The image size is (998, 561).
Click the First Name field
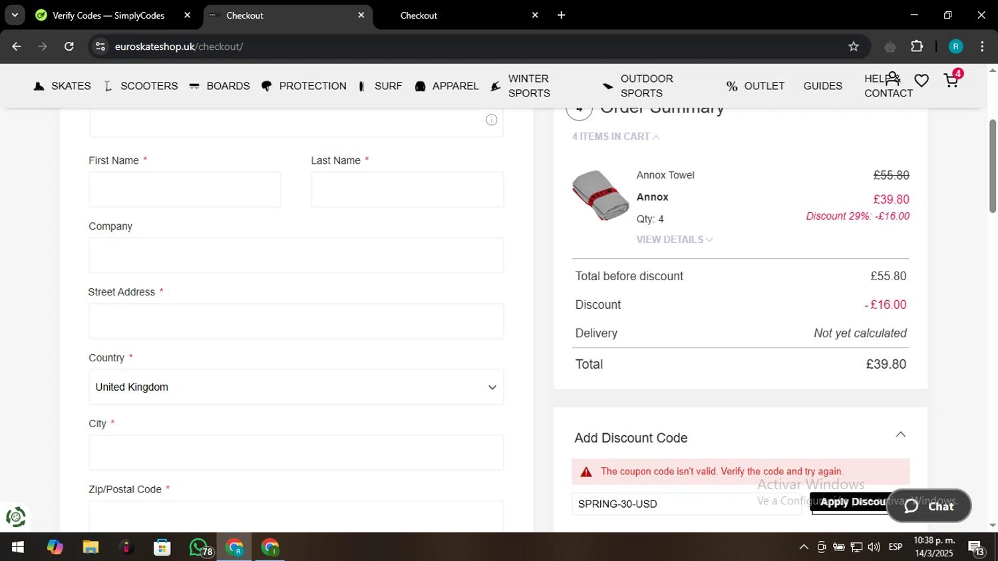(x=185, y=190)
